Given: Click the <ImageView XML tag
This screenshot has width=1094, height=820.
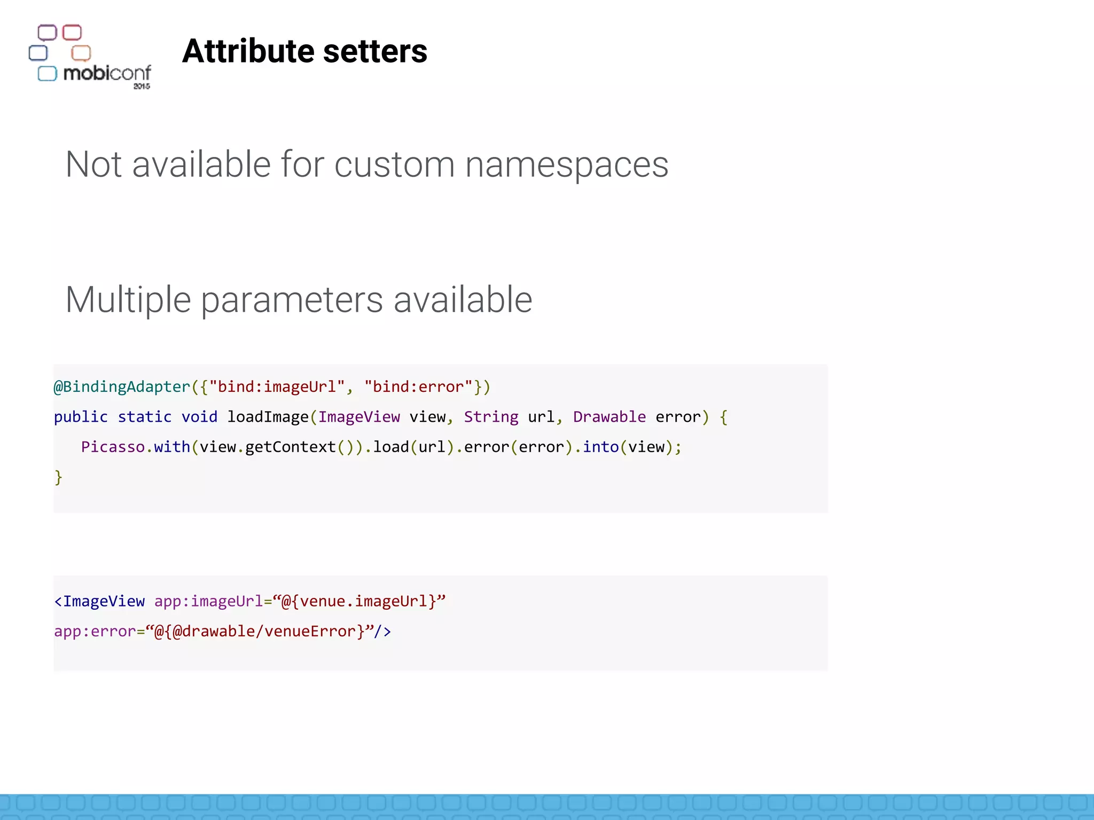Looking at the screenshot, I should (x=99, y=601).
